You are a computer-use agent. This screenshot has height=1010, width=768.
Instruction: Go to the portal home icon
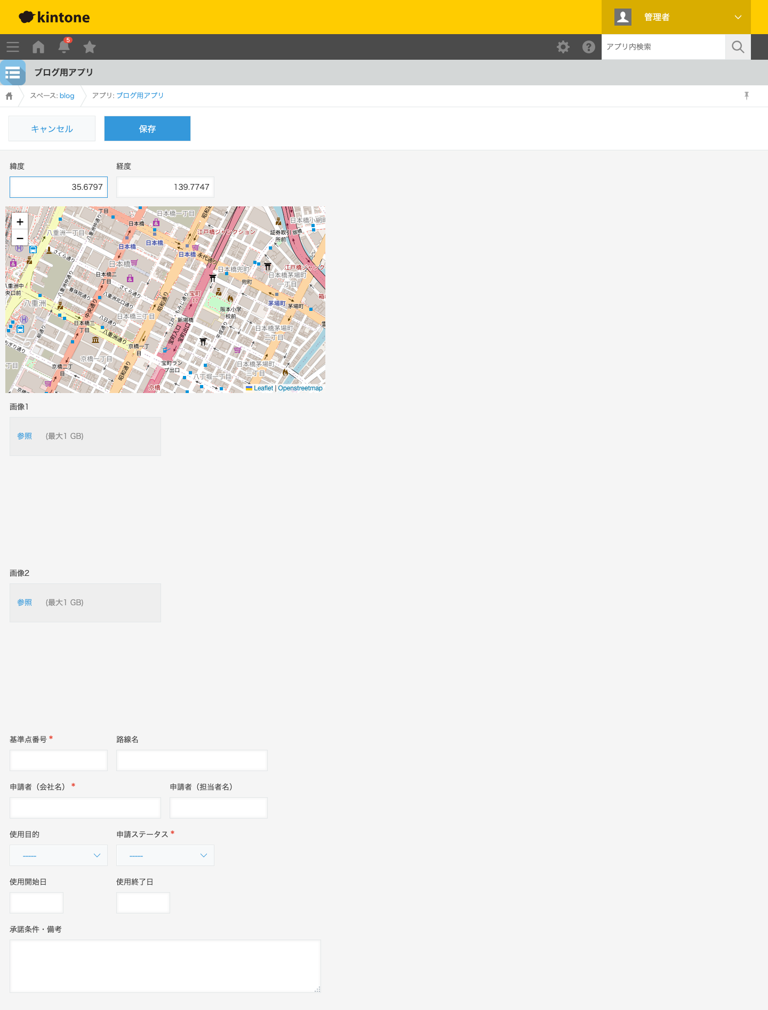tap(38, 47)
